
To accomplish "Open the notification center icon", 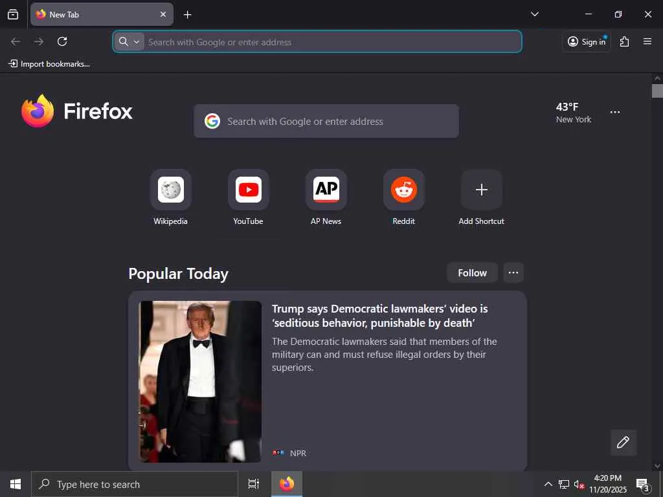I will tap(642, 484).
